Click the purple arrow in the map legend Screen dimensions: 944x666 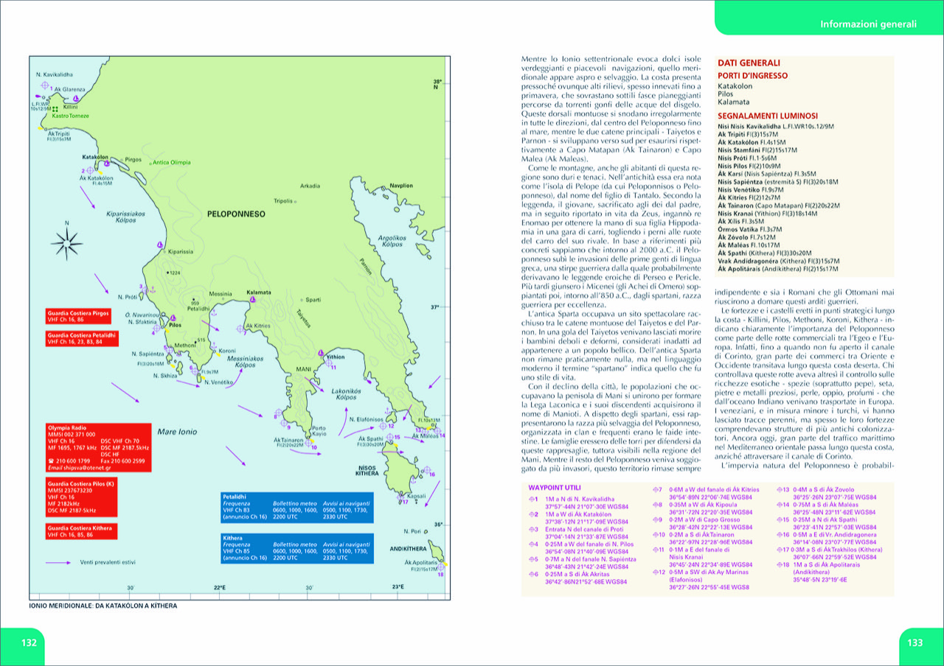click(60, 562)
